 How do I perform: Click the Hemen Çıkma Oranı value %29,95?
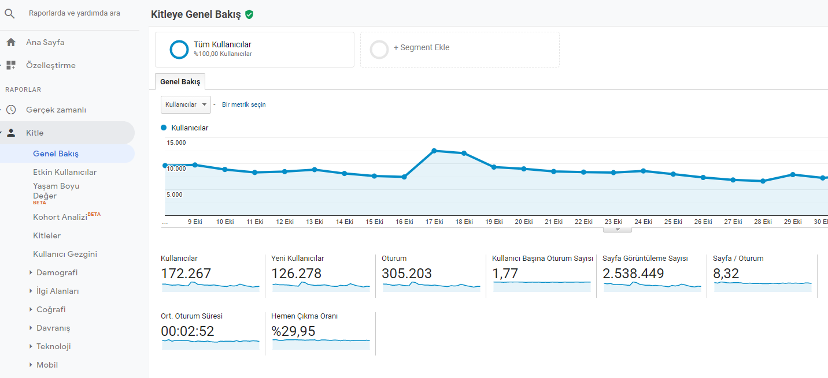[x=294, y=331]
